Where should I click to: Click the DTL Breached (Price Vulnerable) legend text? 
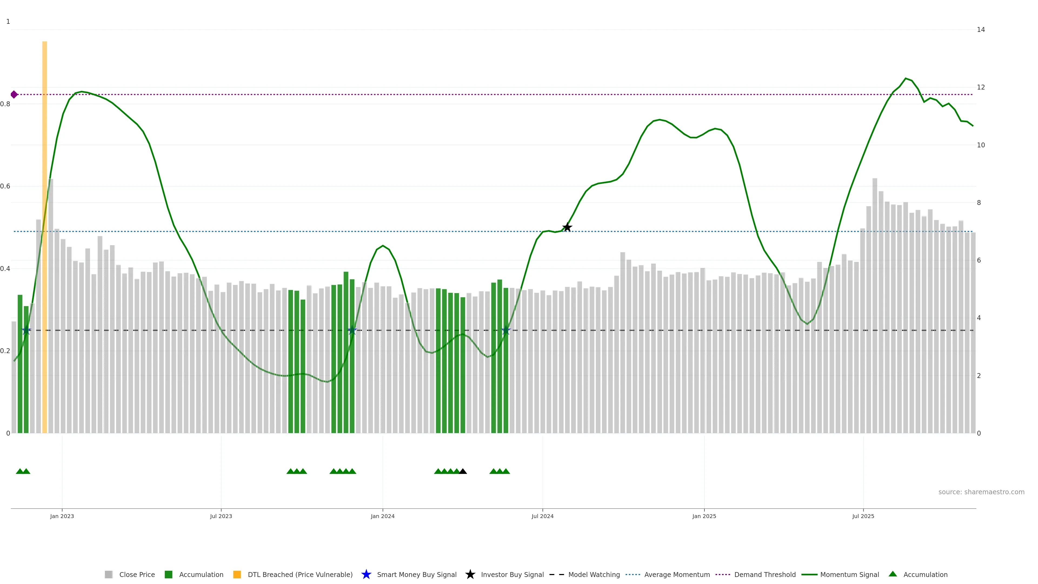[300, 574]
